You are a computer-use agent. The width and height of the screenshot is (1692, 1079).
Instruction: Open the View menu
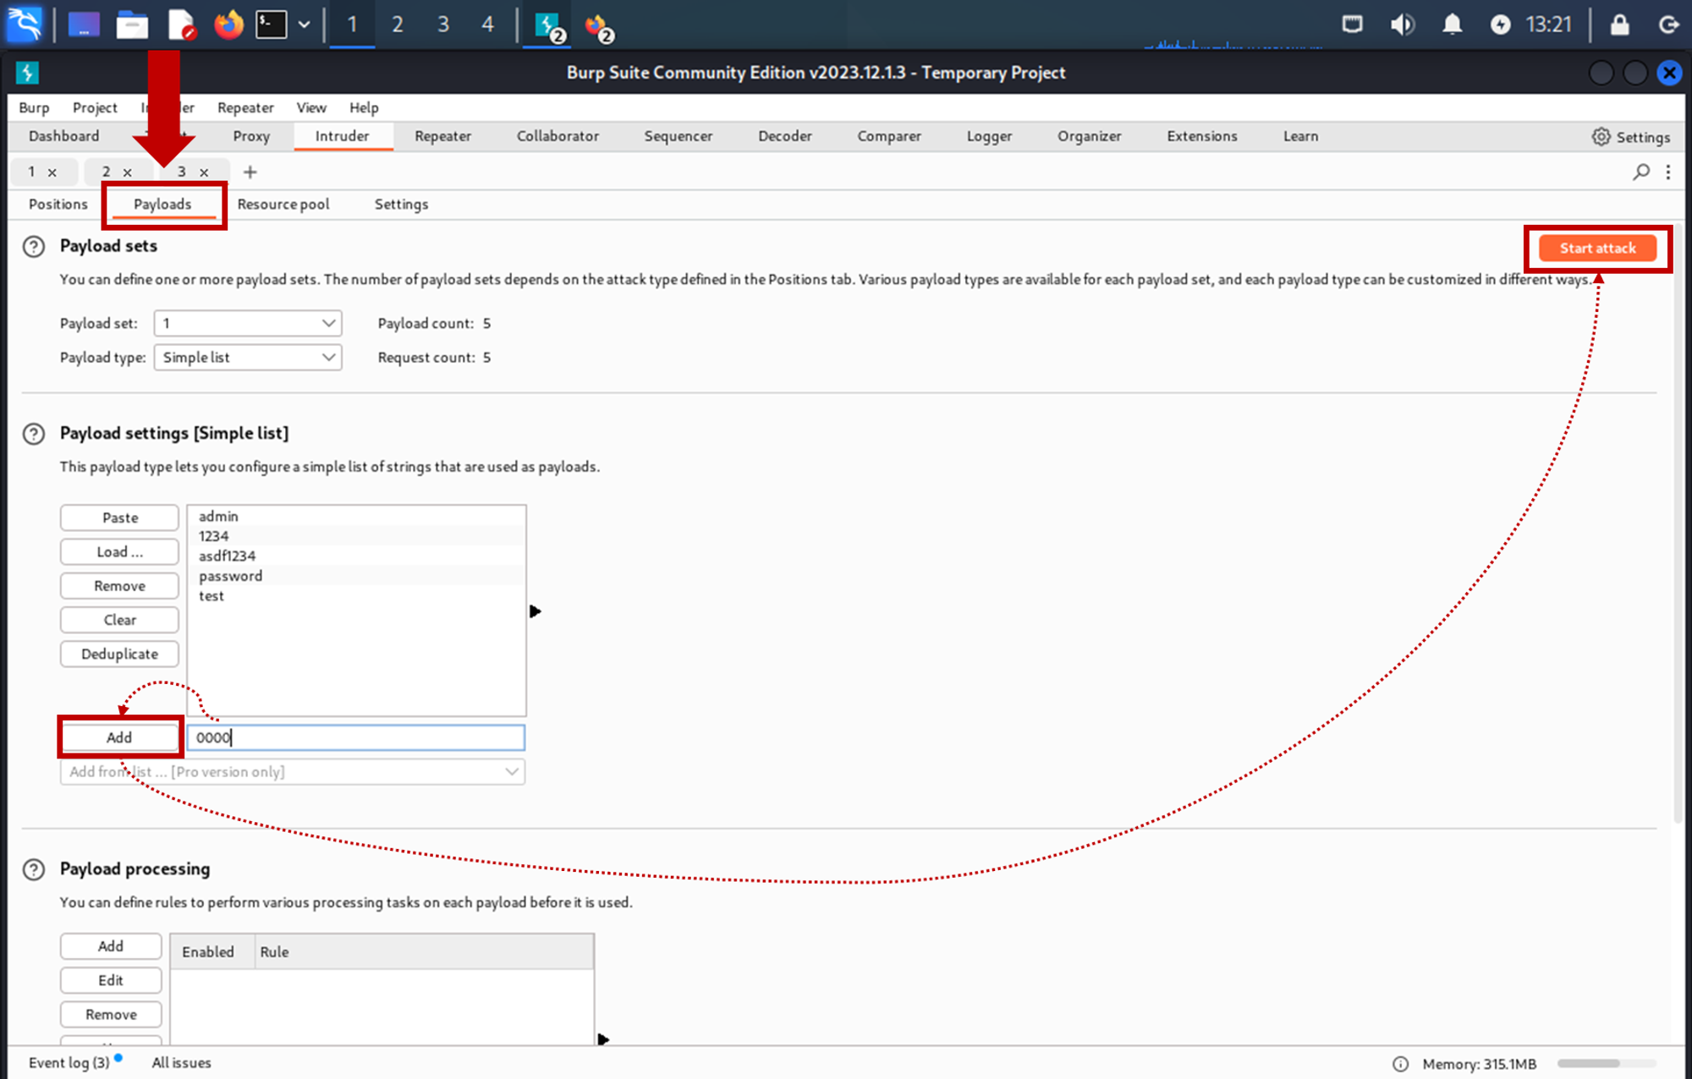311,107
